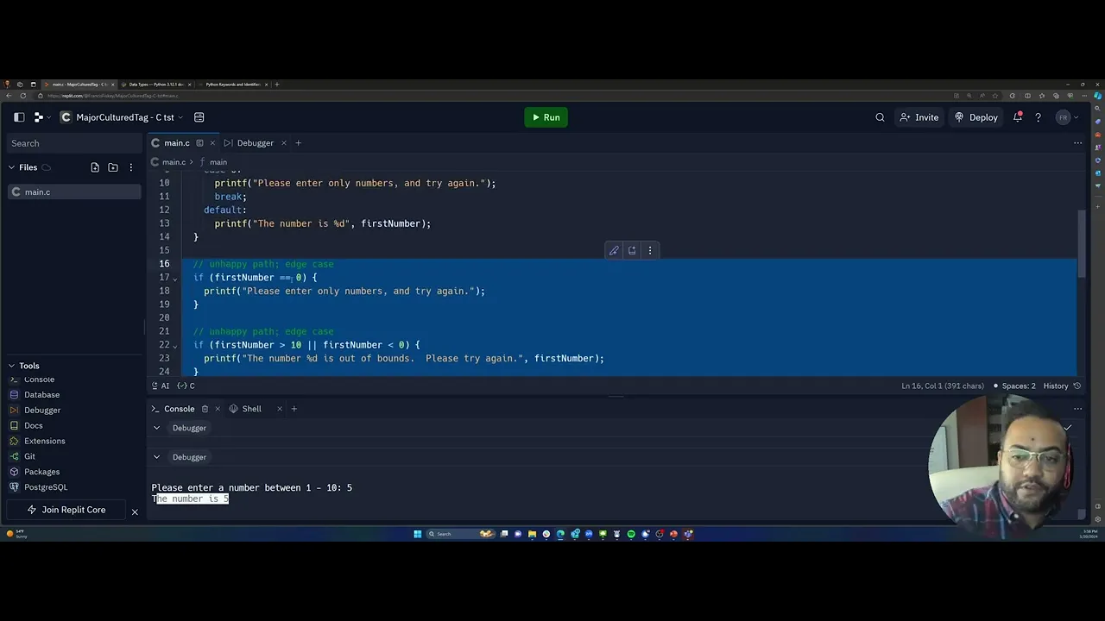Switch to Python Keywords and Identifiers browser tab

[x=231, y=85]
